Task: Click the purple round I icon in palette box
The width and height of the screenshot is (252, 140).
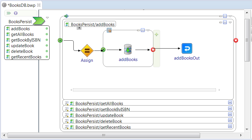Action: pos(16,13)
